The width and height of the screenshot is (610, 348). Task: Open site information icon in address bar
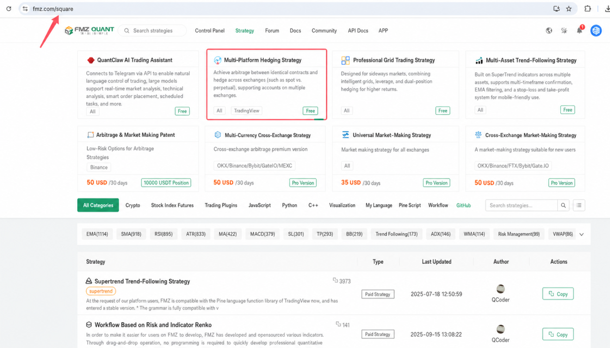25,8
